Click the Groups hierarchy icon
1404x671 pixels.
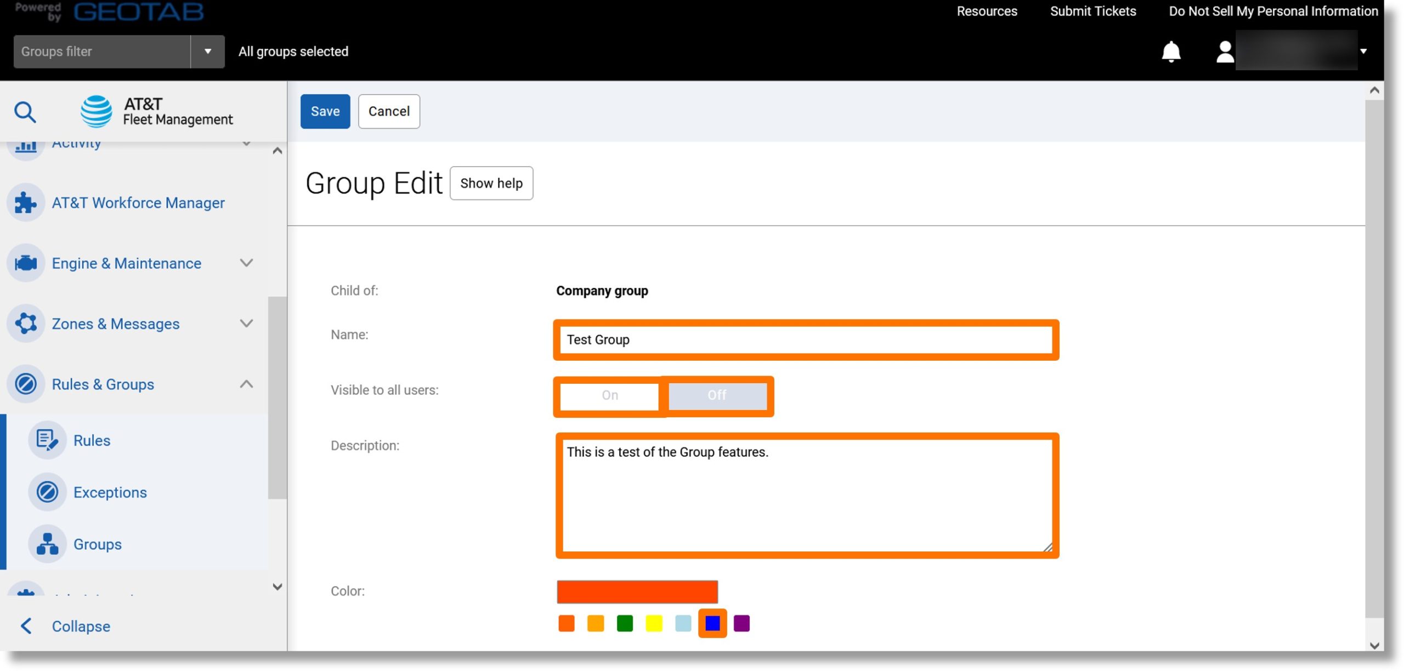(47, 544)
